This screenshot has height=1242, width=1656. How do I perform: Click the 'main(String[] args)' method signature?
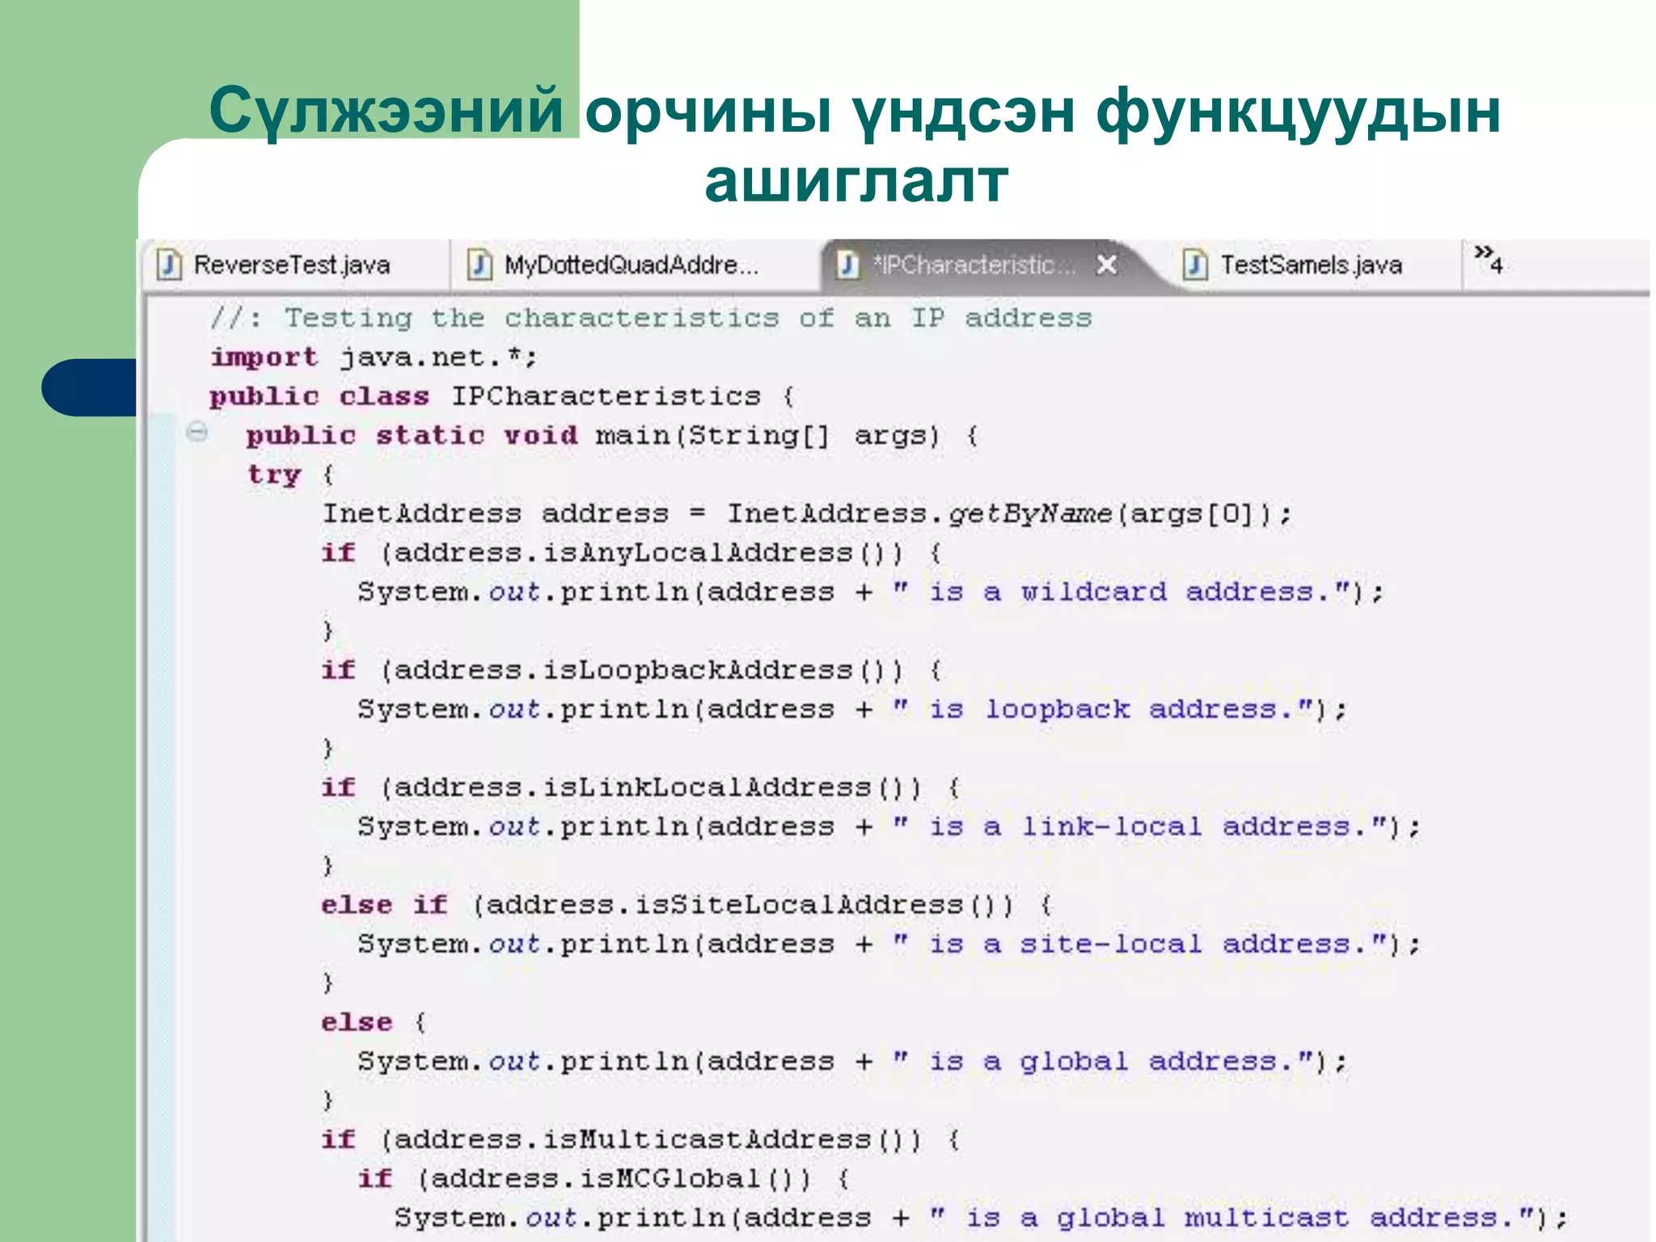coord(767,436)
